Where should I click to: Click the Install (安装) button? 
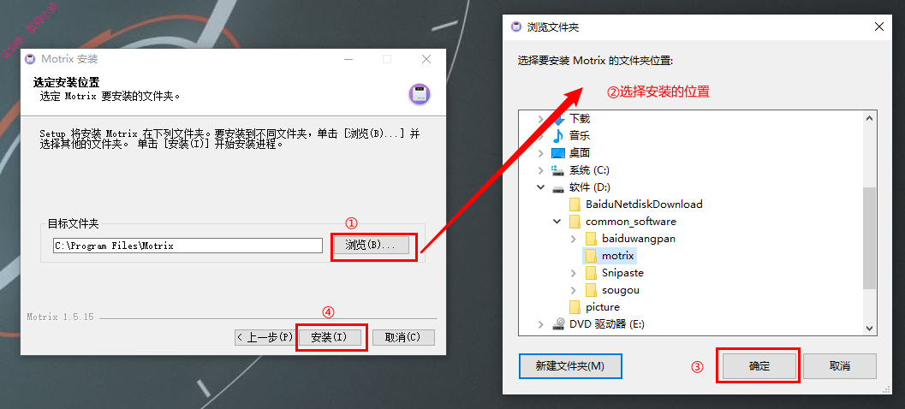(330, 337)
